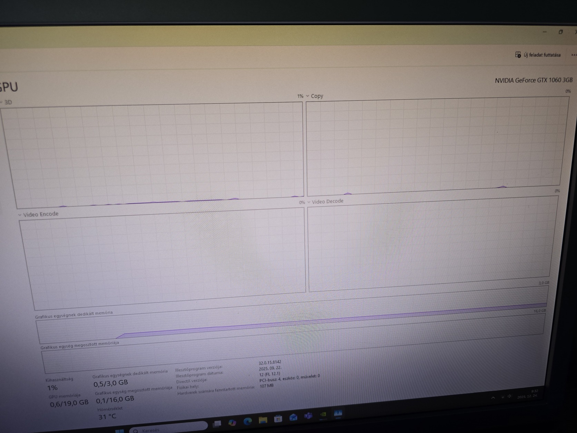Open File Explorer from the taskbar
The image size is (577, 433).
(263, 420)
